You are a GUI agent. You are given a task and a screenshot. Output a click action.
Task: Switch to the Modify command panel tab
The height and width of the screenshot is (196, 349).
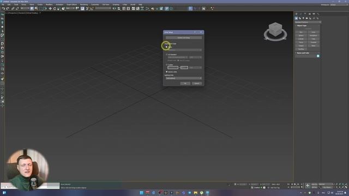pos(300,14)
